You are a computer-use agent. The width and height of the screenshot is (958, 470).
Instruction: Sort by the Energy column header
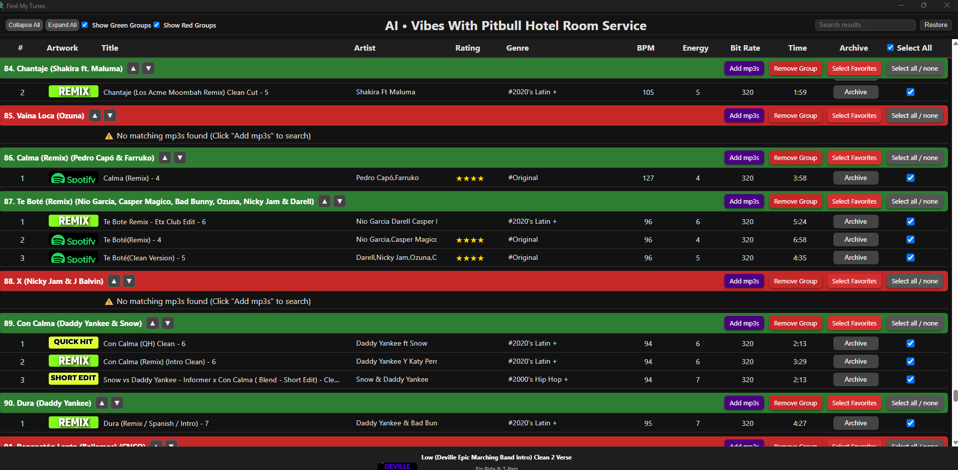[x=695, y=48]
